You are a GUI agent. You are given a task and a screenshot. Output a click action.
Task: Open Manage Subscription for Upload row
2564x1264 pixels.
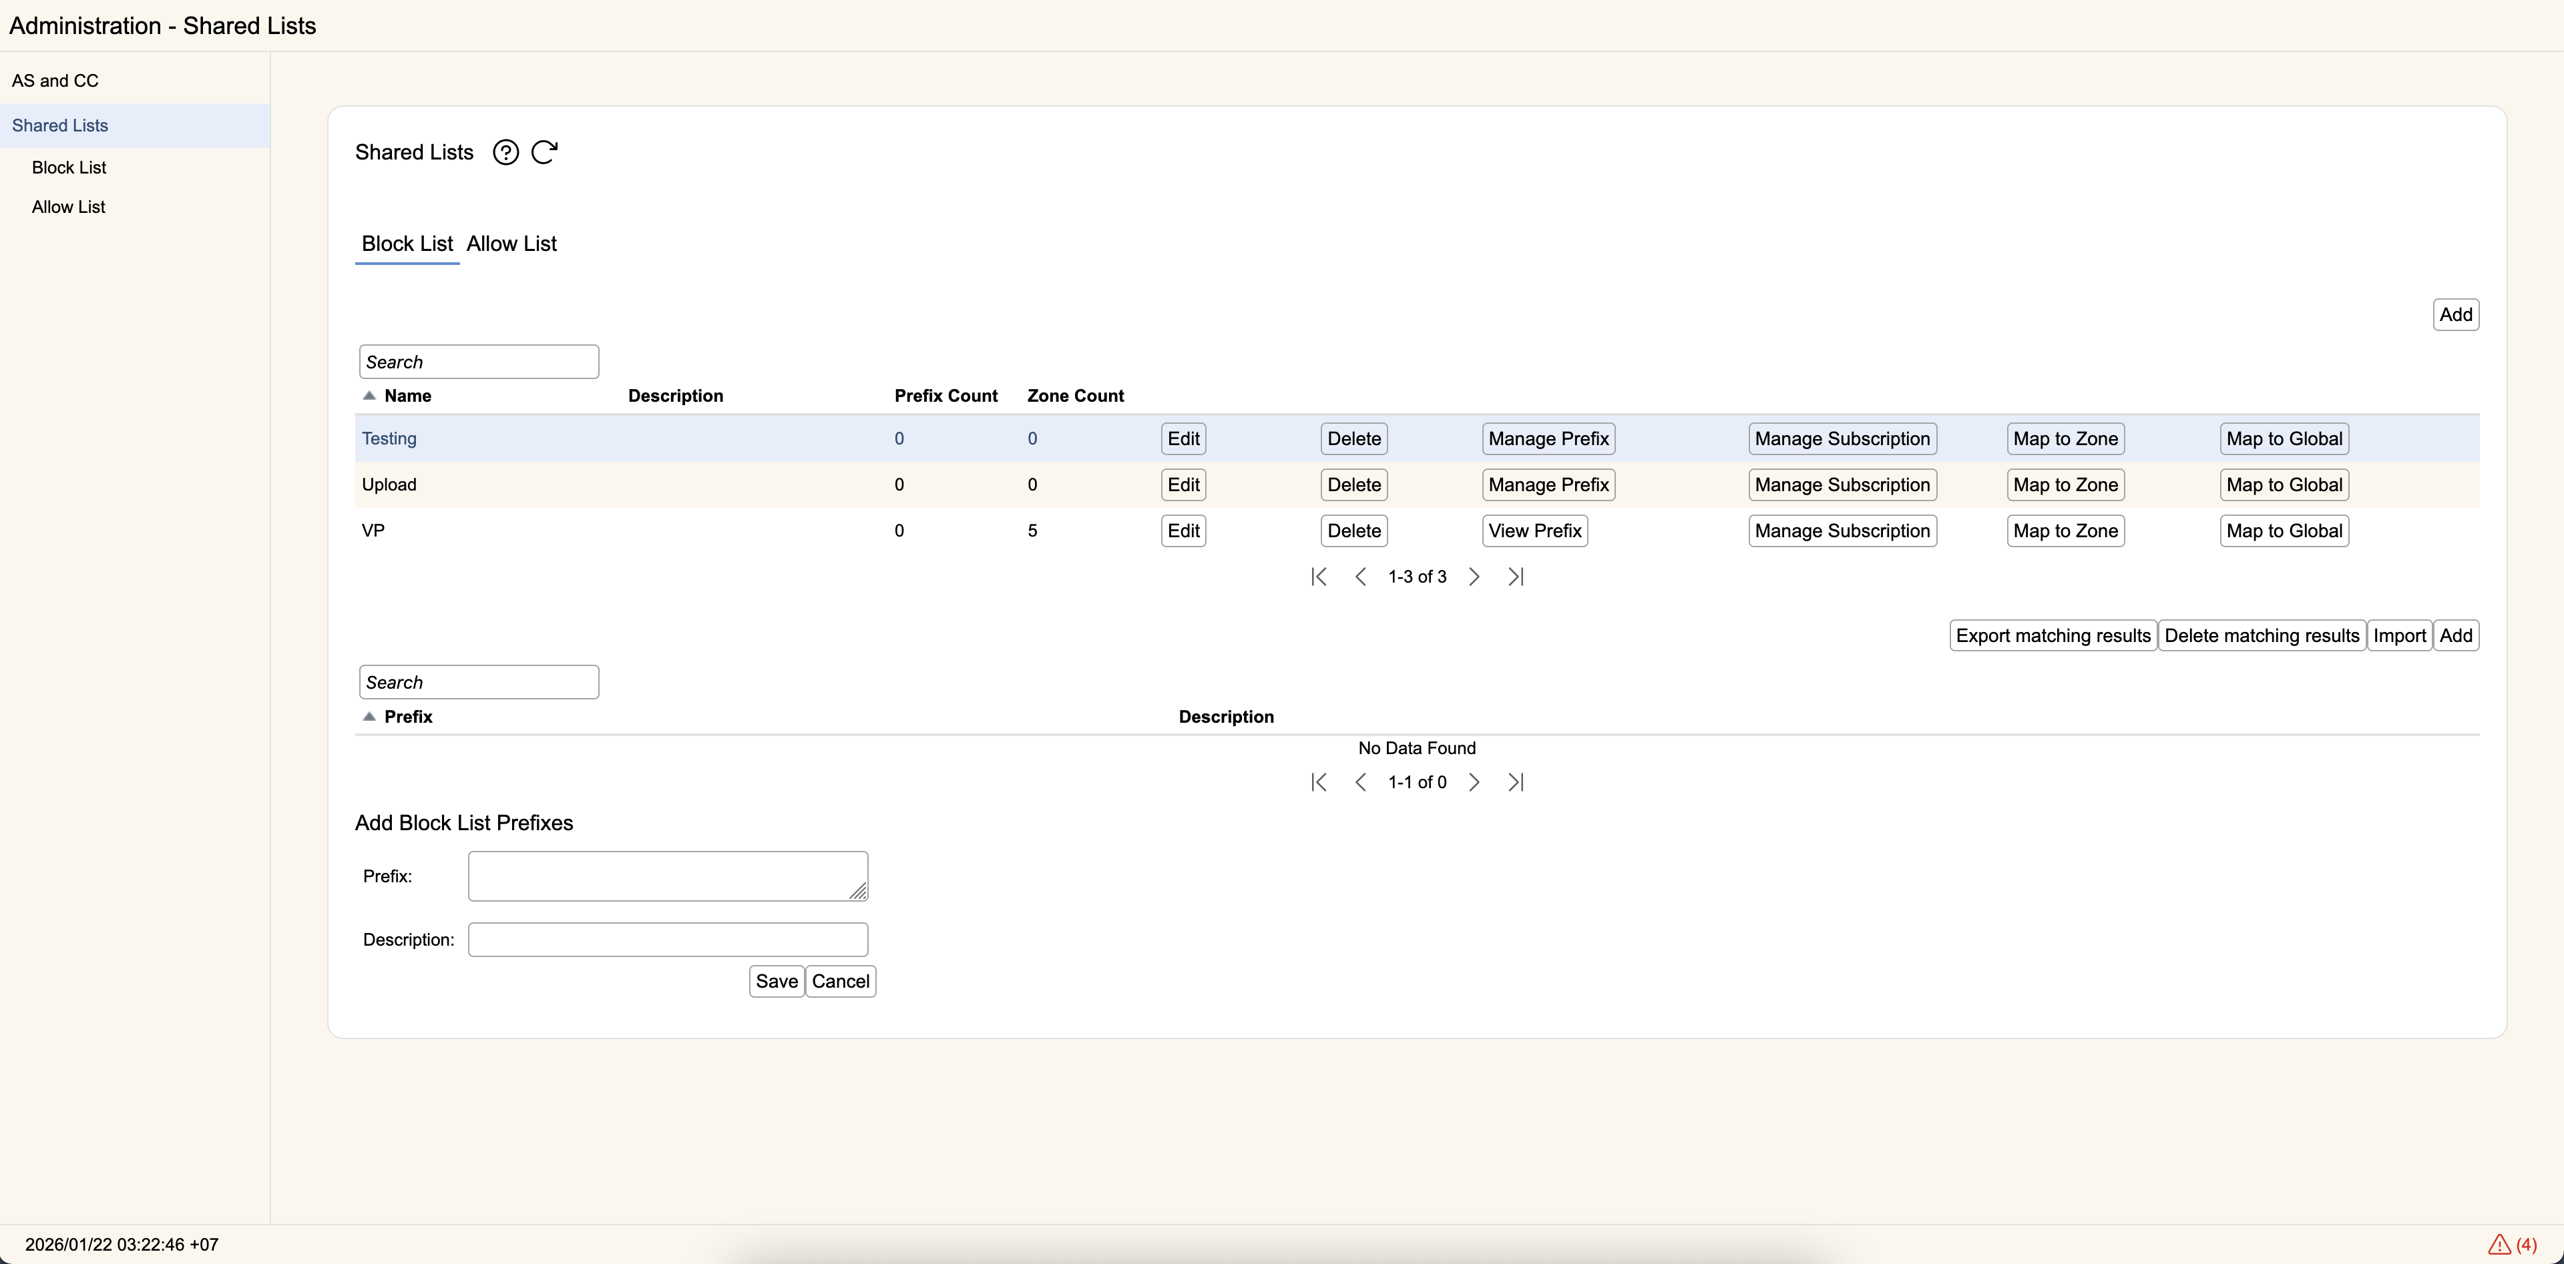pyautogui.click(x=1842, y=485)
